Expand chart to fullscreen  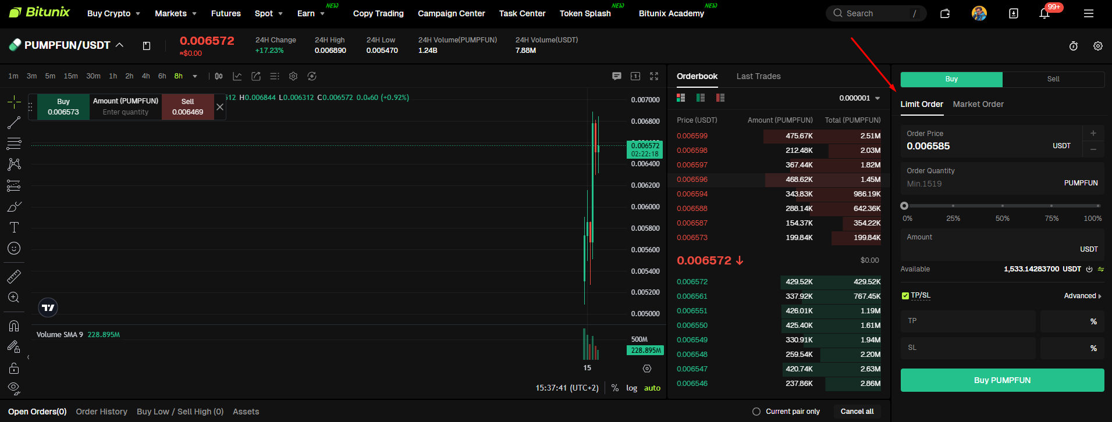point(654,76)
